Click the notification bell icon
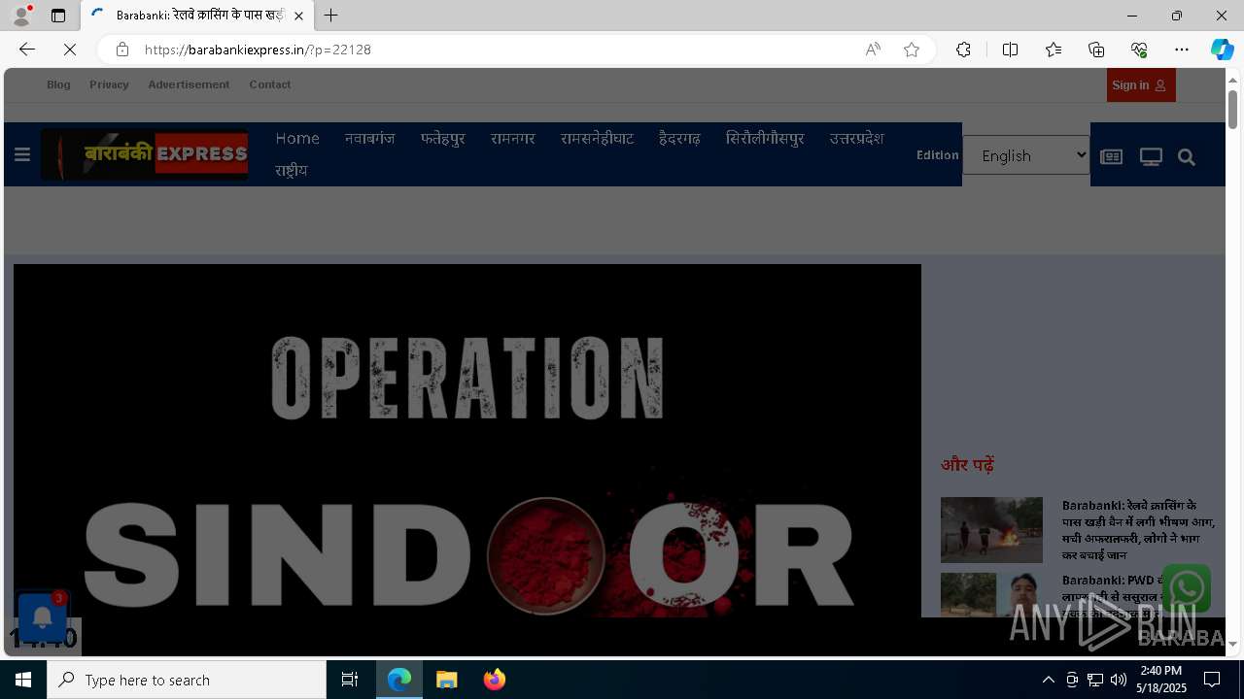The width and height of the screenshot is (1244, 699). pyautogui.click(x=43, y=617)
